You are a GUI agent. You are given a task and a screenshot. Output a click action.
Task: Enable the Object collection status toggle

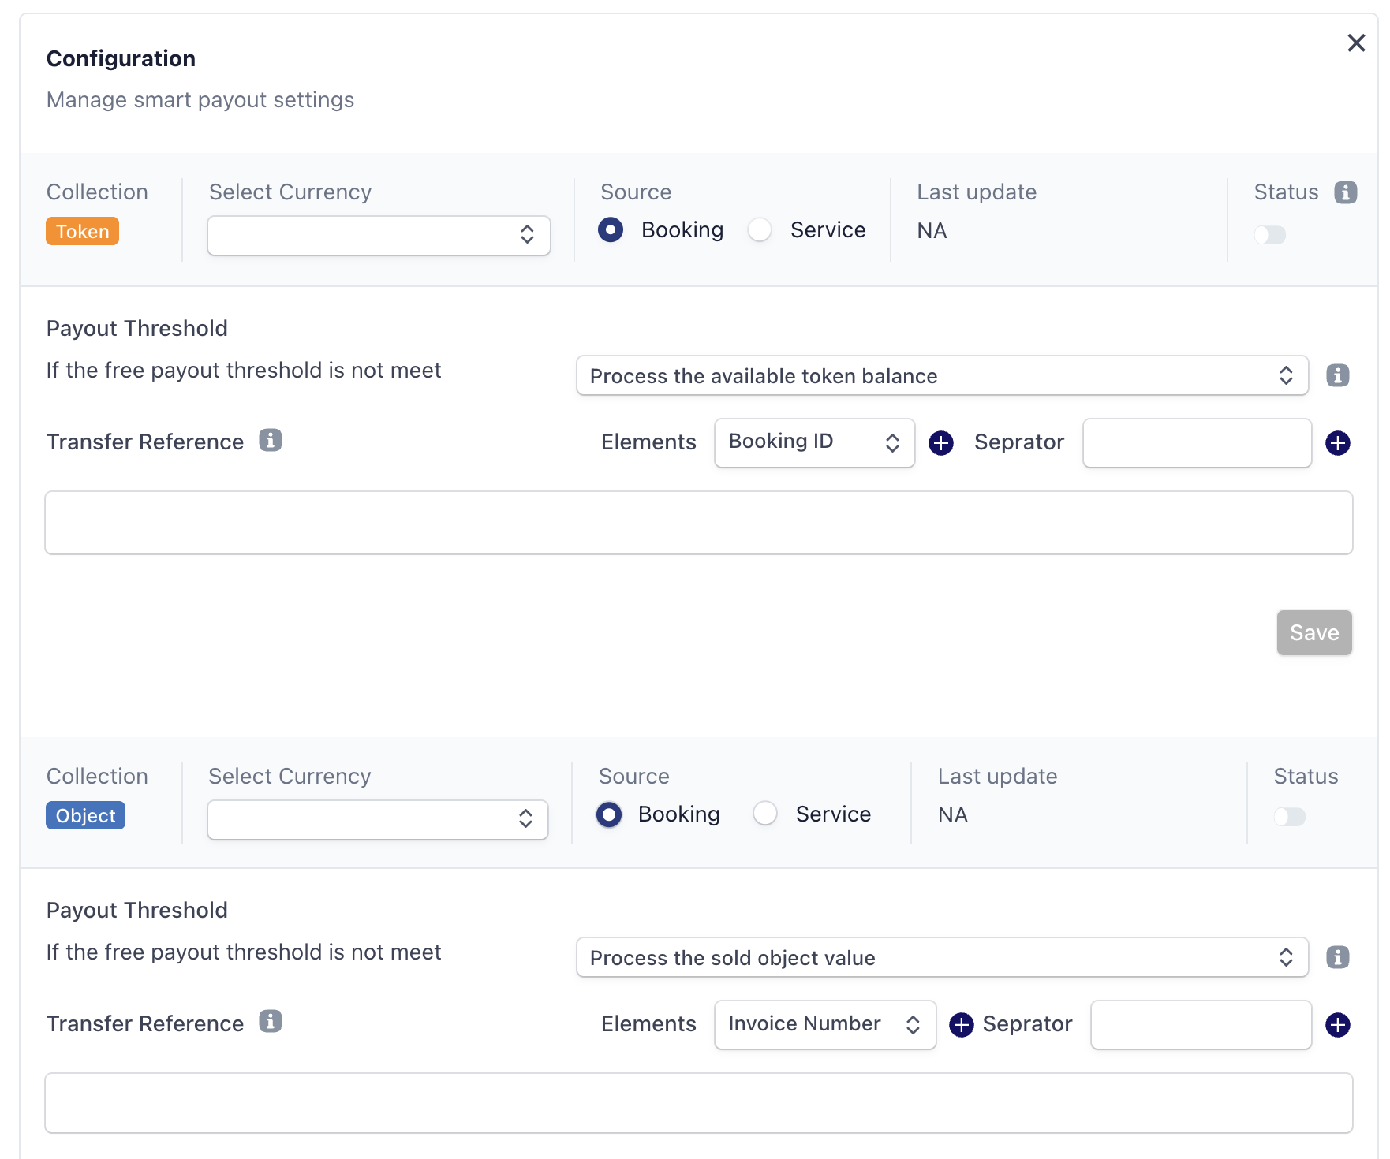[x=1289, y=817]
